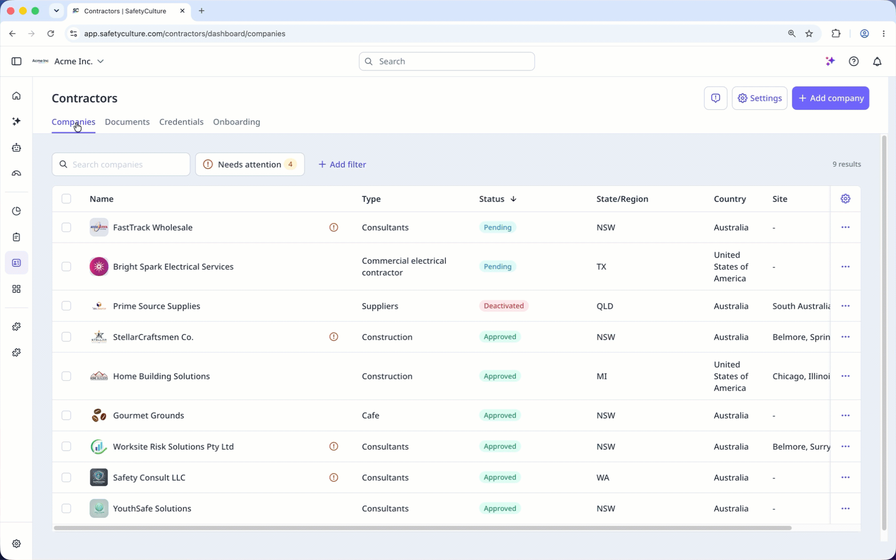Check the FastTrack Wholesale row checkbox
Screen dimensions: 896x560
click(x=66, y=227)
